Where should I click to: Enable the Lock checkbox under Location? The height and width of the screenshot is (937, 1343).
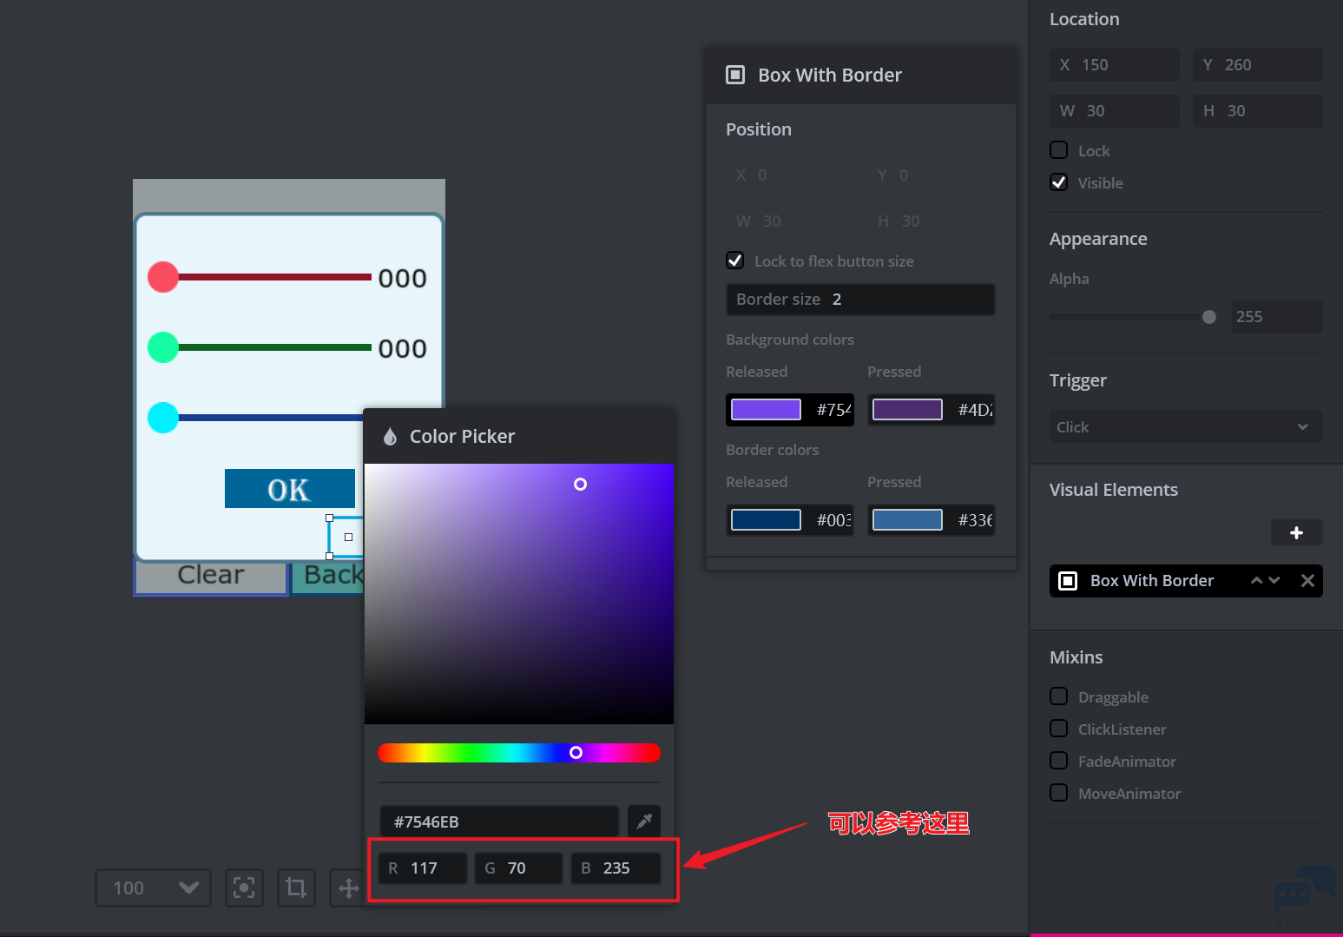tap(1059, 150)
